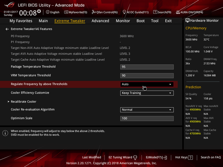
Task: Click VRM Temperature Threshold field
Action: [x=147, y=76]
